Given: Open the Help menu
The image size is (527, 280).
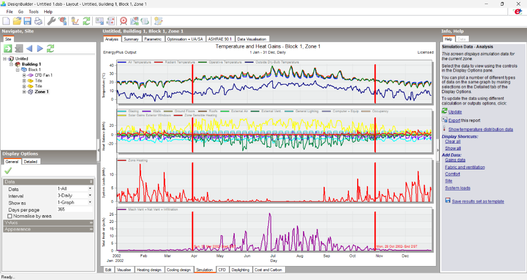Looking at the screenshot, I should 48,11.
